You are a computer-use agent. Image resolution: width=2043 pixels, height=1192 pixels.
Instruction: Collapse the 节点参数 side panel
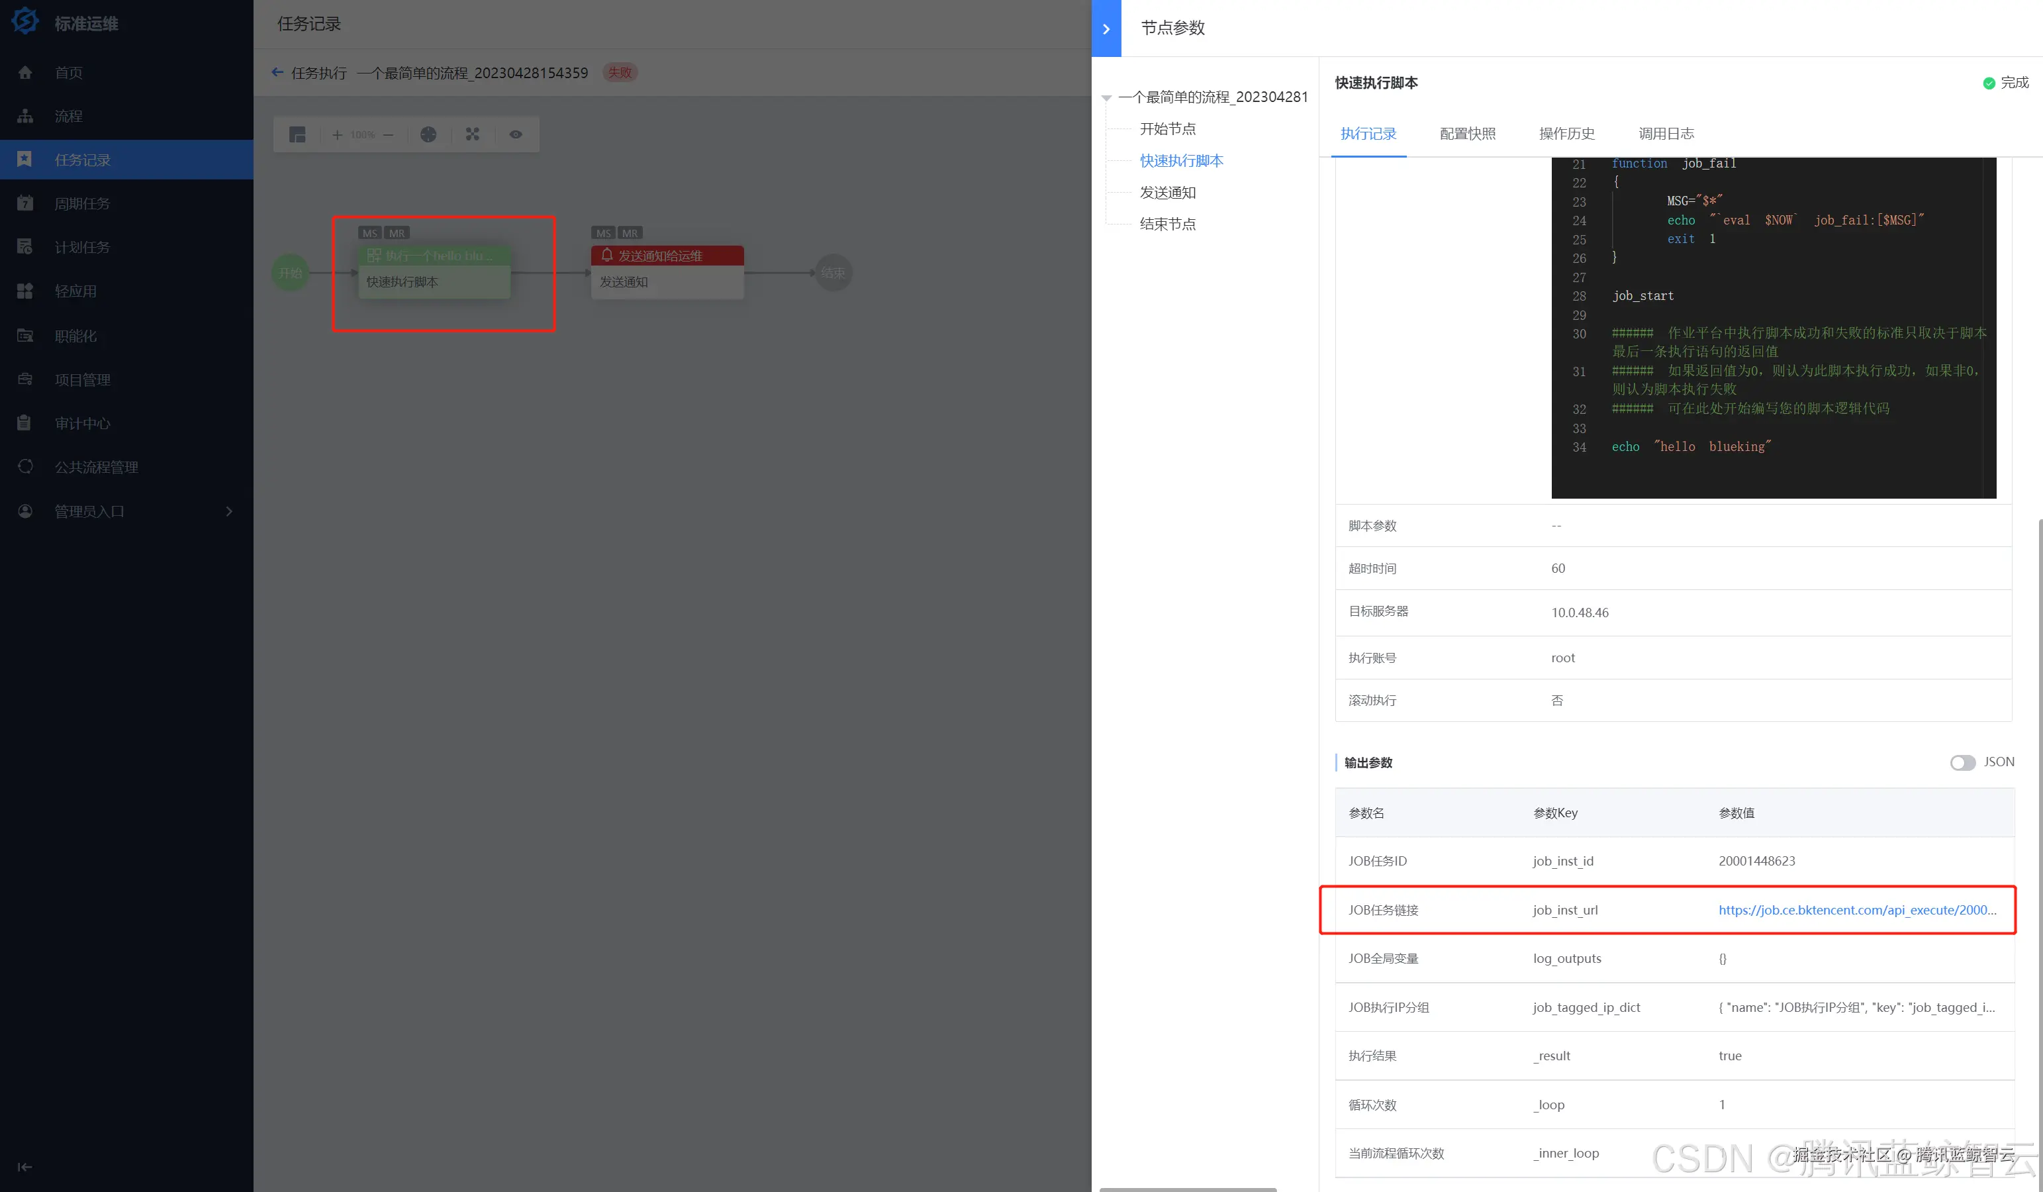[1106, 28]
